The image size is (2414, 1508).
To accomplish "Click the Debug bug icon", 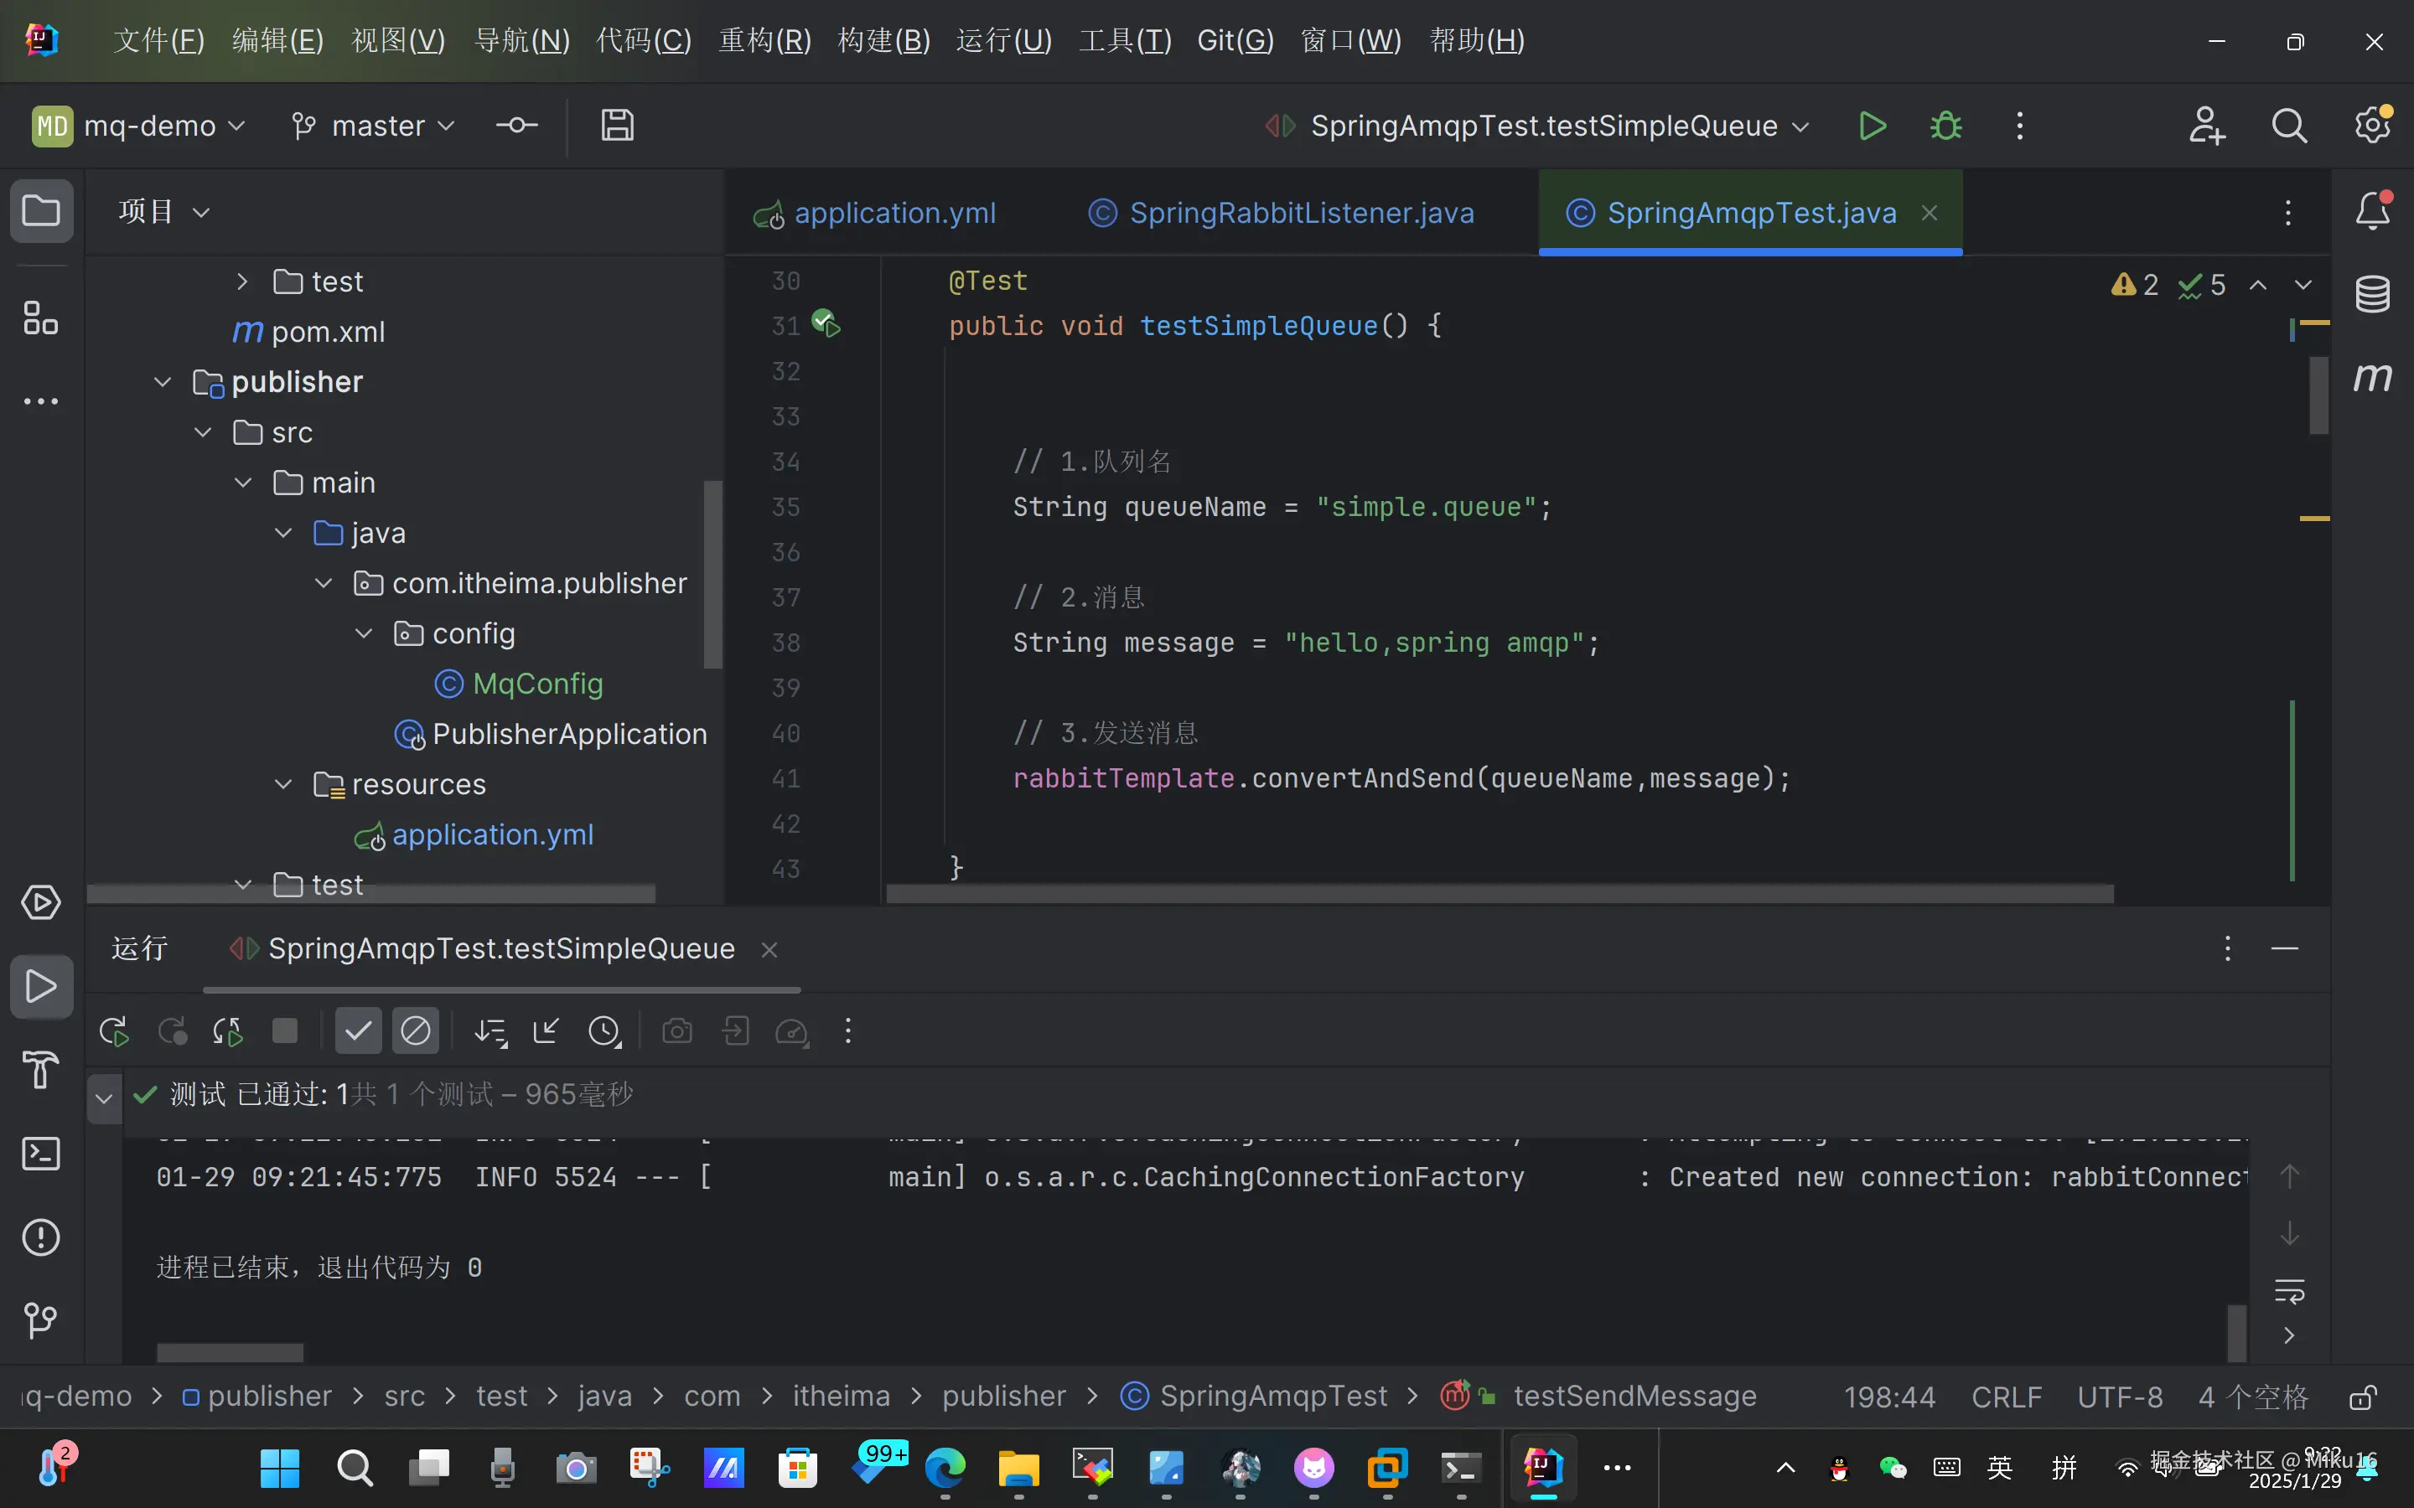I will pos(1945,126).
